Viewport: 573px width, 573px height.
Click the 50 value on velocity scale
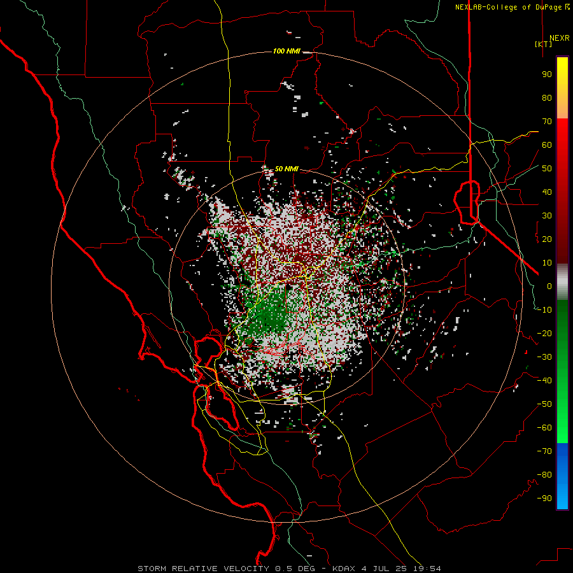tap(547, 169)
